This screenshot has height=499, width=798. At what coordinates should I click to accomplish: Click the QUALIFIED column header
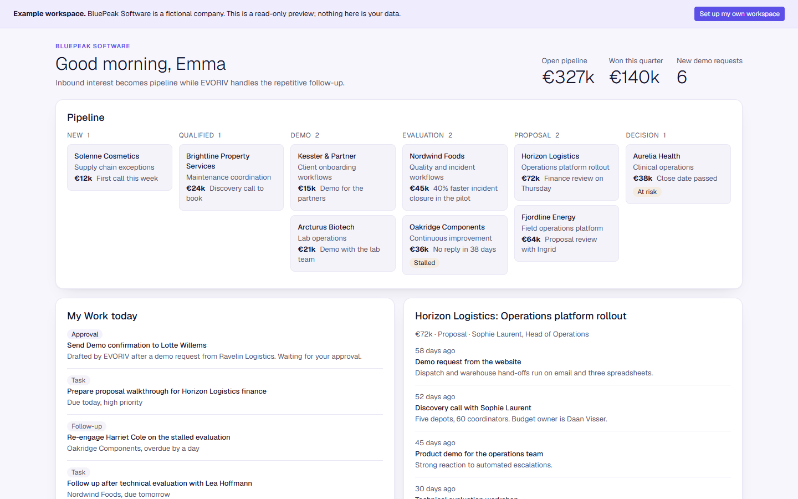pyautogui.click(x=200, y=135)
